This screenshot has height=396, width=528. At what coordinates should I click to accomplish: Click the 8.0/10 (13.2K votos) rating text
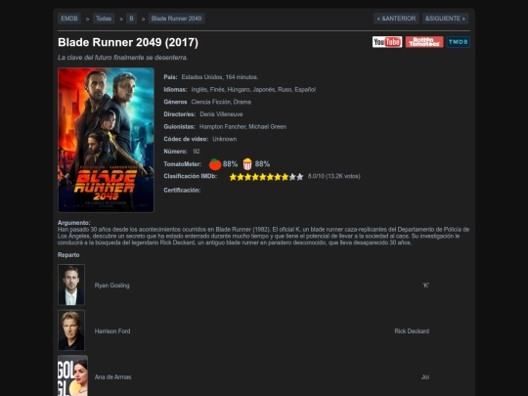[333, 176]
